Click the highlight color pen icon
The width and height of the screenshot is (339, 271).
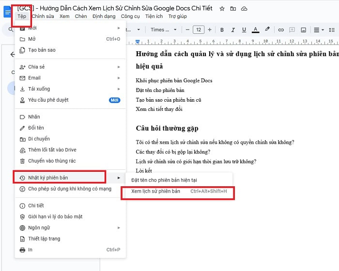[267, 30]
